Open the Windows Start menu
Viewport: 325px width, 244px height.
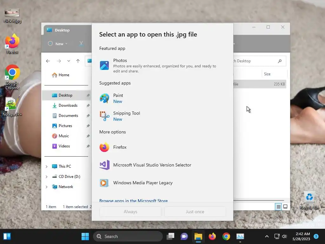coord(85,236)
